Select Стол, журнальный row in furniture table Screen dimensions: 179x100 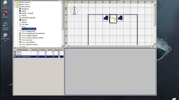pyautogui.click(x=39, y=57)
